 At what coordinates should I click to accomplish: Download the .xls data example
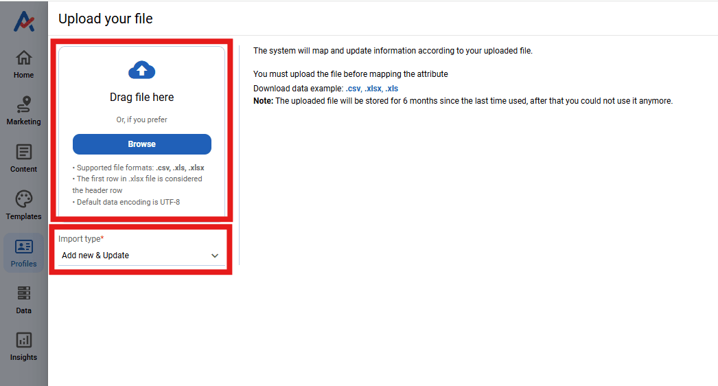(392, 89)
